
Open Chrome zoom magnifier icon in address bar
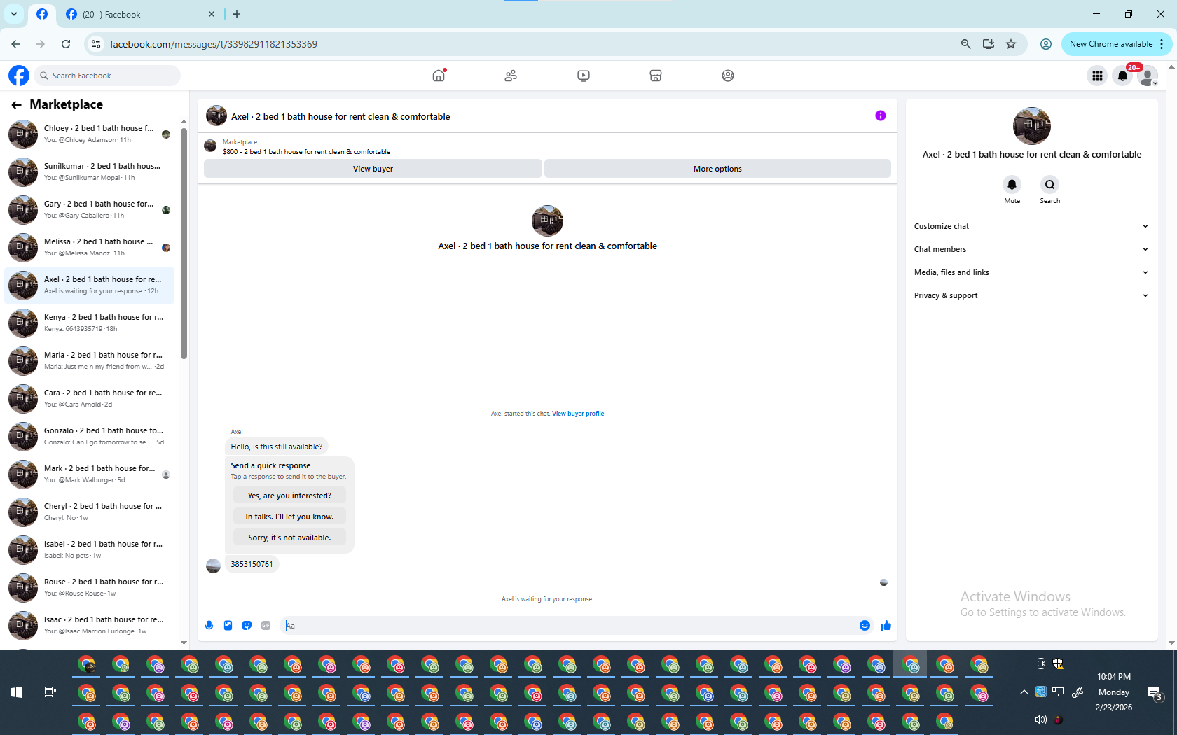(965, 44)
